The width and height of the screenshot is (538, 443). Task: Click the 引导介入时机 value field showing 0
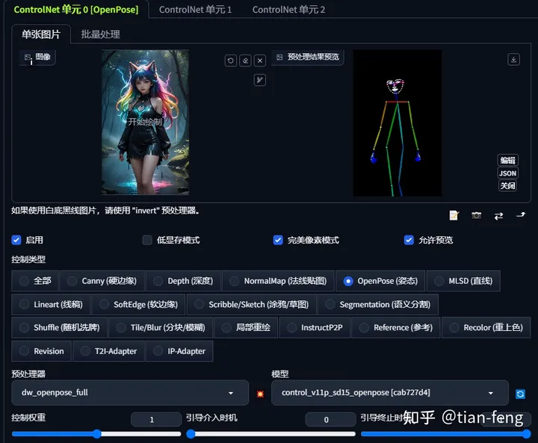330,419
